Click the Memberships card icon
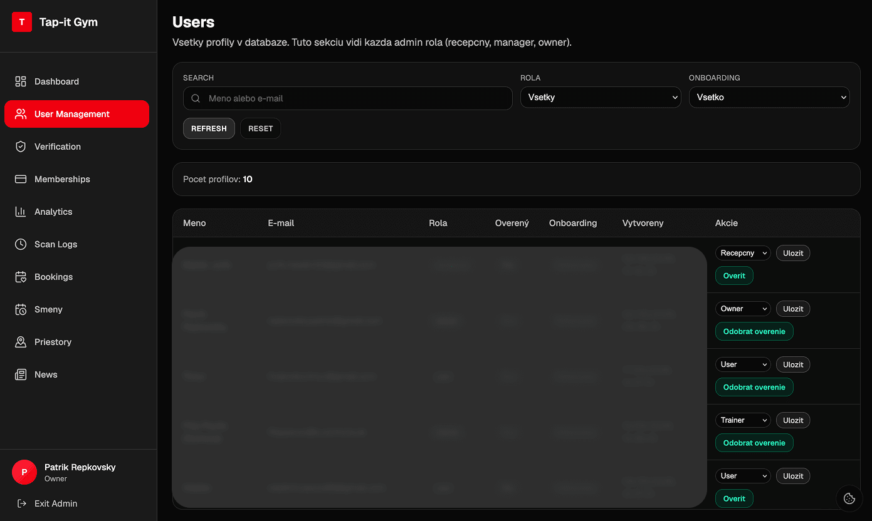This screenshot has width=872, height=521. pos(21,179)
